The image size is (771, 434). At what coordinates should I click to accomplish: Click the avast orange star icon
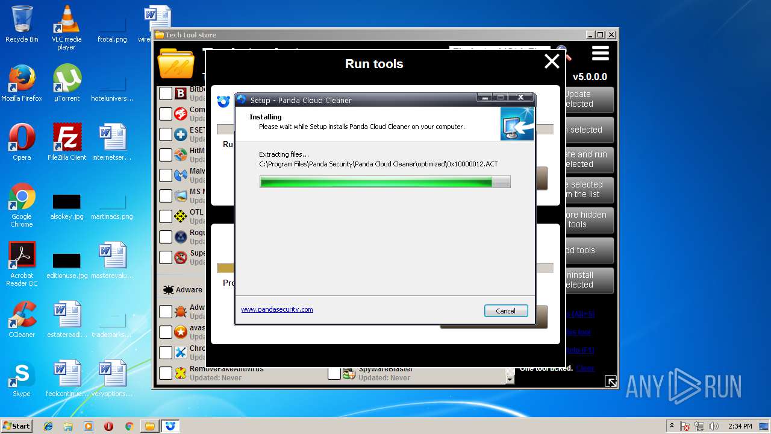point(181,332)
